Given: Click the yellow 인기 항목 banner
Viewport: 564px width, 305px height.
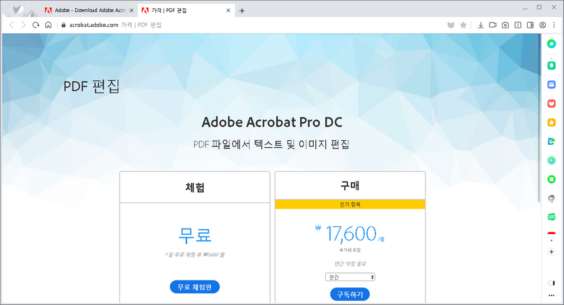Looking at the screenshot, I should (350, 204).
